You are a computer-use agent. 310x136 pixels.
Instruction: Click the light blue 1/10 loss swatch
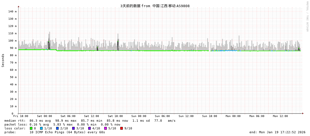coord(41,128)
